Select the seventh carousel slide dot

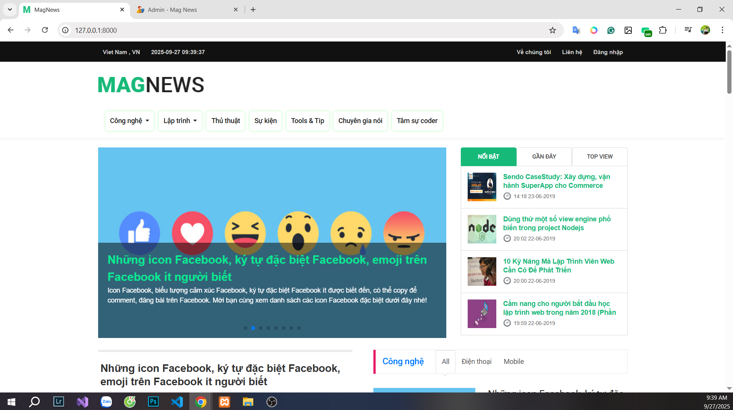[x=291, y=328]
